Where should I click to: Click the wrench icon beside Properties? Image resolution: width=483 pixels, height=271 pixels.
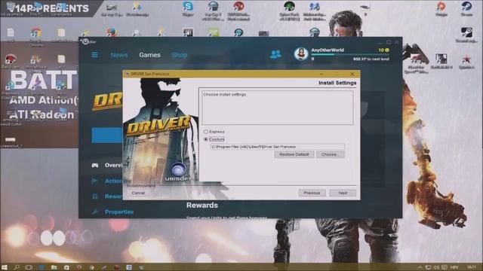95,212
